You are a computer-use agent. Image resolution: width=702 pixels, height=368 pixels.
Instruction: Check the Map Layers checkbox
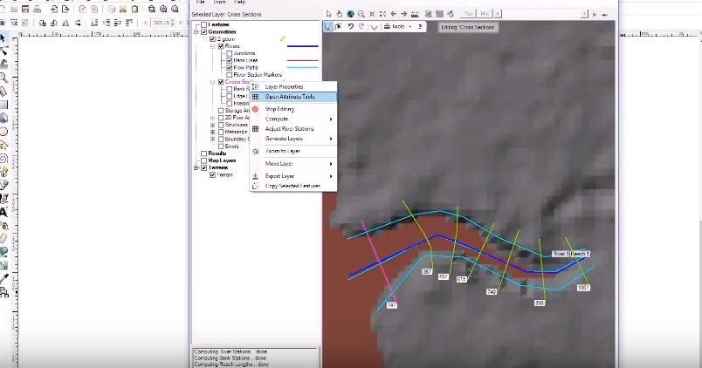coord(203,160)
